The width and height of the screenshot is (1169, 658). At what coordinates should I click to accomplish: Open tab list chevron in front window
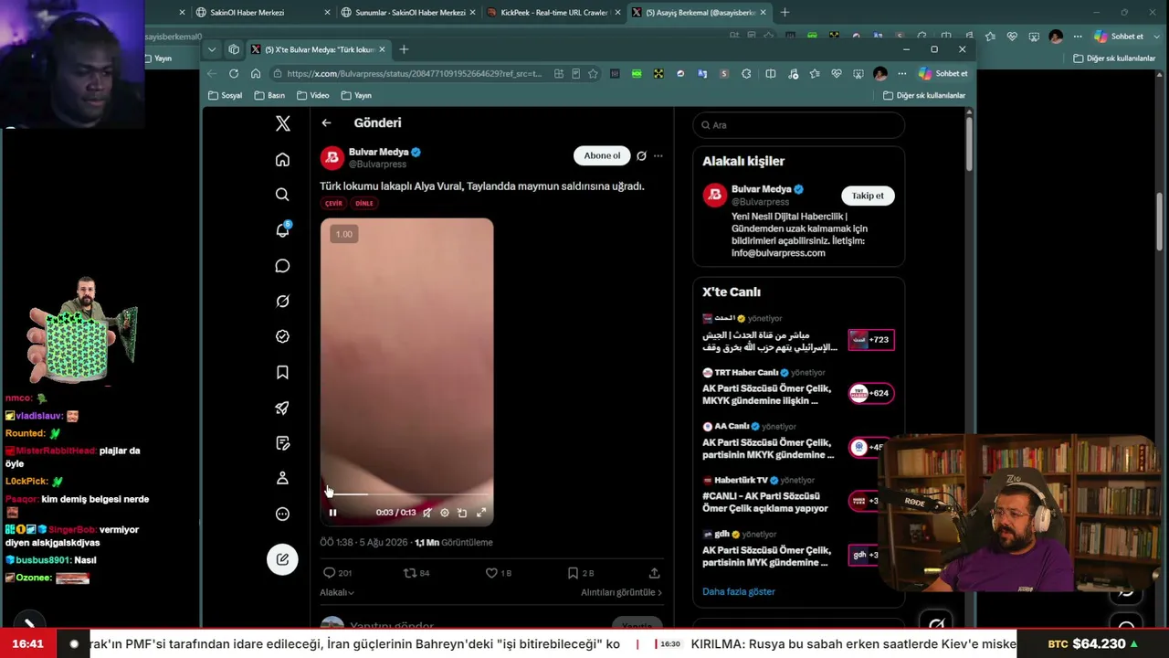tap(212, 49)
